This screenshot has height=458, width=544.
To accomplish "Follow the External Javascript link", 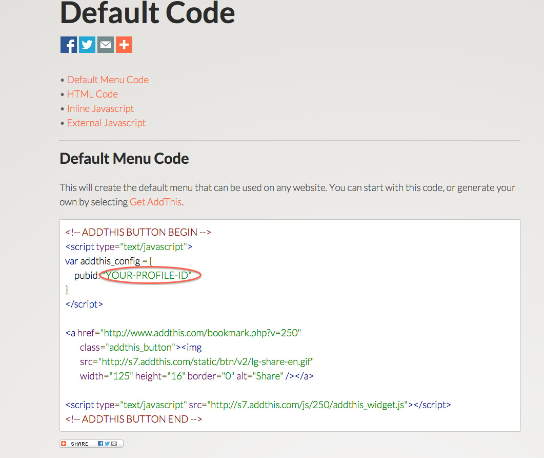I will click(106, 123).
